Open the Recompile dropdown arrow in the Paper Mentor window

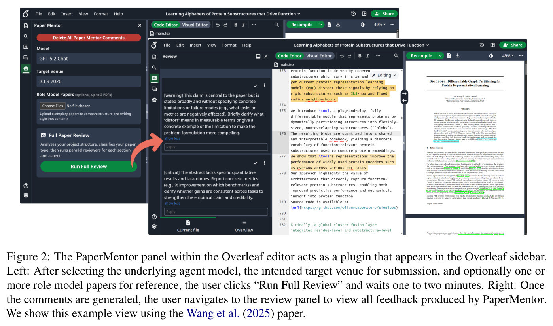[x=320, y=25]
